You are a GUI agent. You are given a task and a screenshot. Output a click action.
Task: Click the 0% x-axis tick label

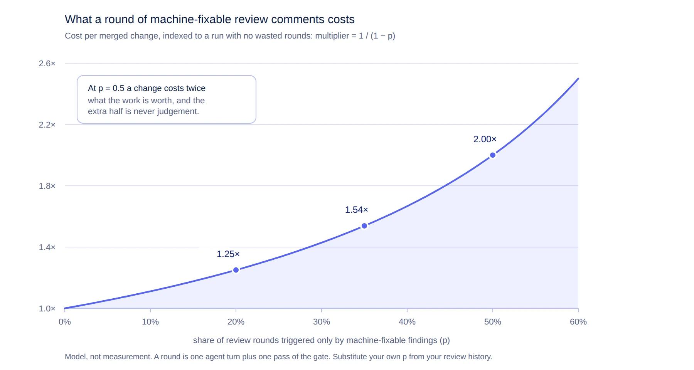point(65,322)
